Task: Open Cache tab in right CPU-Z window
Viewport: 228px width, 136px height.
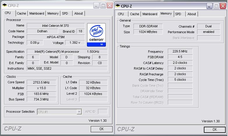Action: click(x=134, y=14)
